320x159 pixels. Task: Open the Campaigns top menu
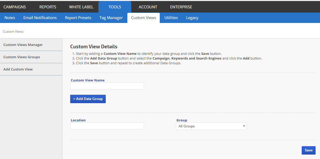pyautogui.click(x=15, y=7)
